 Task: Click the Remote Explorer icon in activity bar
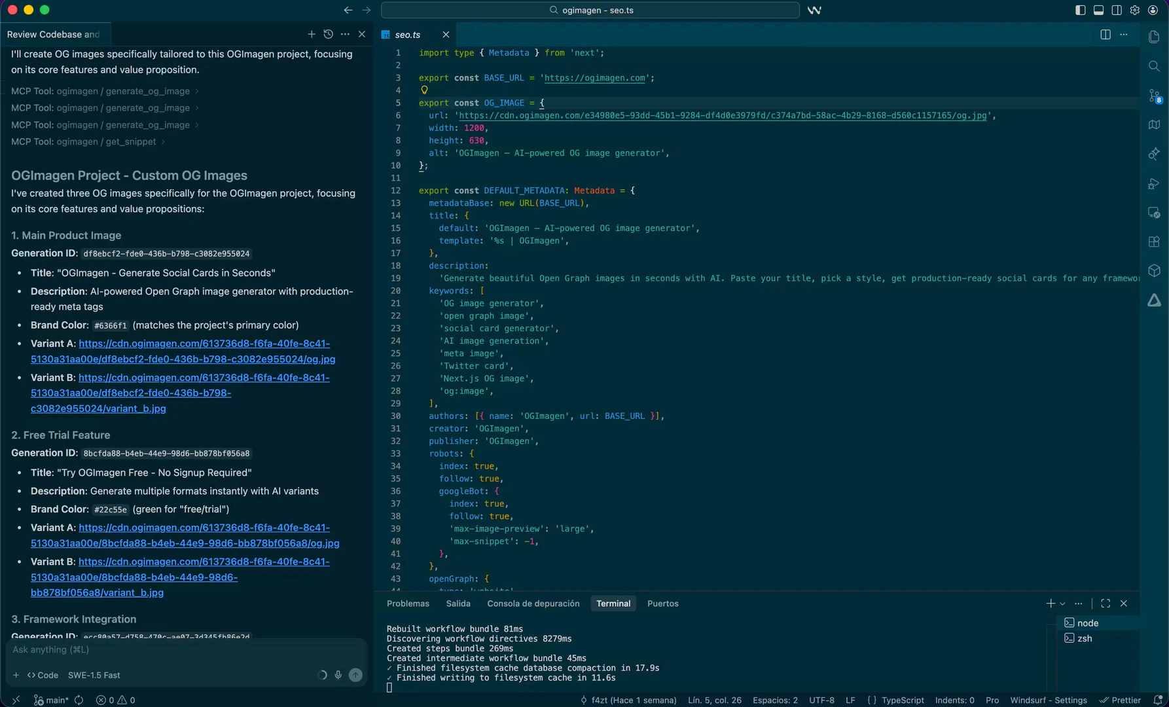point(1154,213)
